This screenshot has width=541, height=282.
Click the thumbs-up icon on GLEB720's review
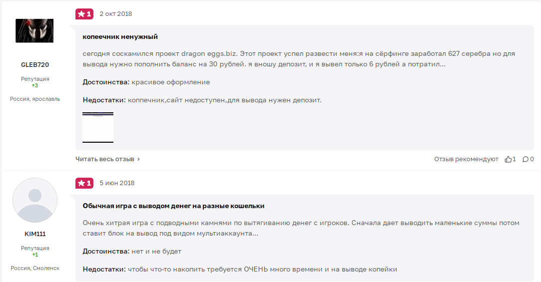click(508, 159)
